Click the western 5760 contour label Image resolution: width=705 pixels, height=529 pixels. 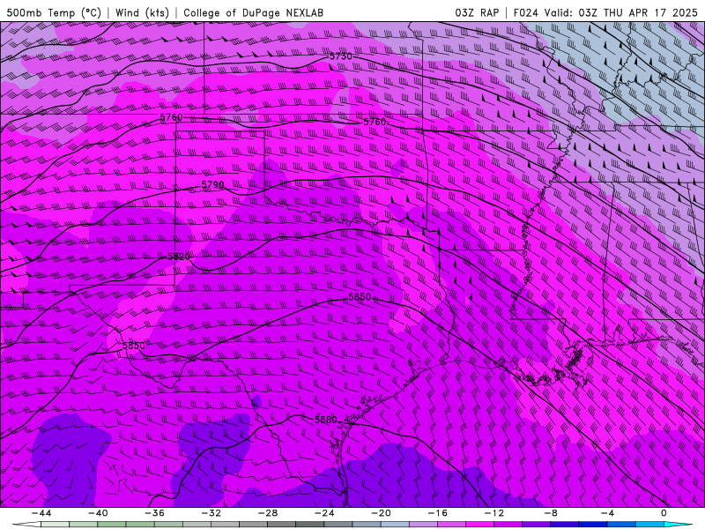click(x=171, y=117)
